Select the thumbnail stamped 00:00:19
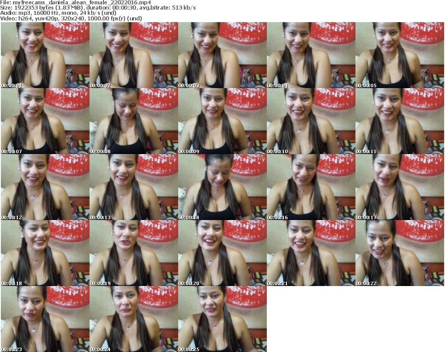Image resolution: width=445 pixels, height=352 pixels. tap(134, 253)
